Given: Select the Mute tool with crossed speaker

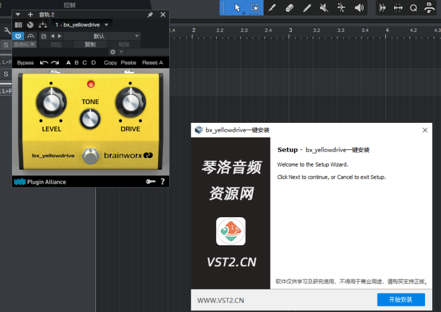Looking at the screenshot, I should [324, 8].
